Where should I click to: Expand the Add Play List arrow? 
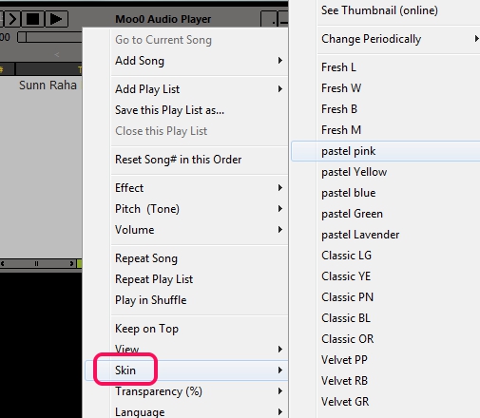tap(280, 89)
